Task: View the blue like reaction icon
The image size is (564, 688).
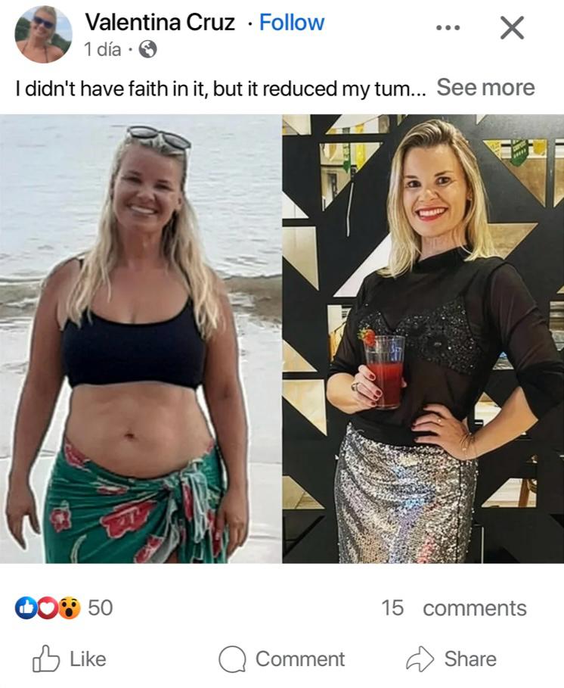Action: pos(25,608)
